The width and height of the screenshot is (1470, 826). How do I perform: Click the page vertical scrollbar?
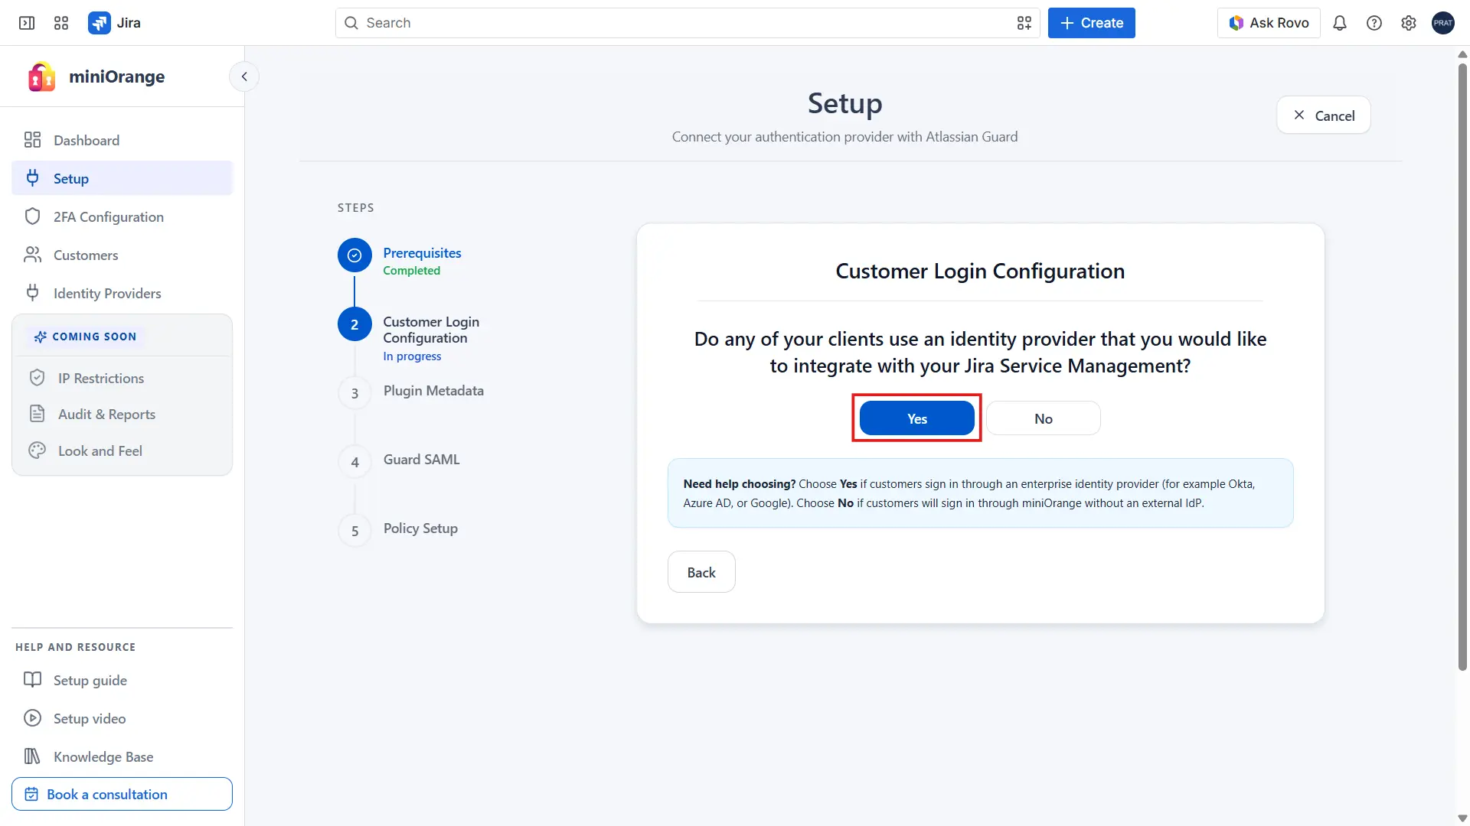(x=1462, y=367)
